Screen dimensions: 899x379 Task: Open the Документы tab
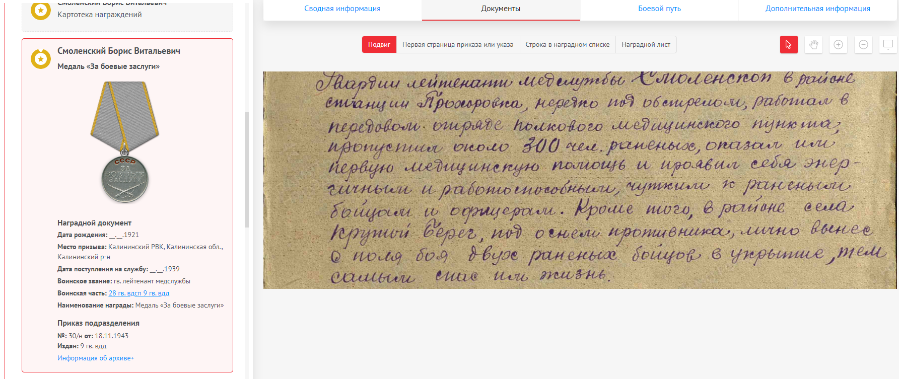[501, 9]
